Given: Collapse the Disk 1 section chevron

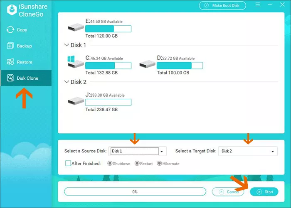Looking at the screenshot, I should click(67, 45).
